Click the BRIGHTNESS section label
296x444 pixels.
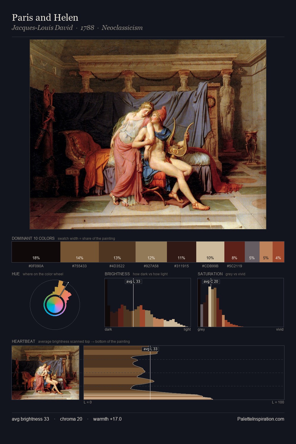(117, 274)
